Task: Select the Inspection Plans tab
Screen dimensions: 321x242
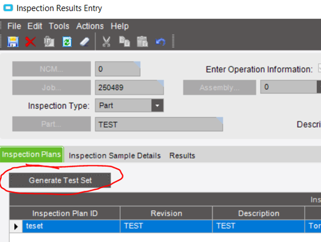Action: pyautogui.click(x=32, y=154)
